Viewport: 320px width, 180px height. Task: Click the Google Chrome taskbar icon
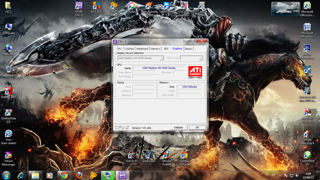point(64,175)
